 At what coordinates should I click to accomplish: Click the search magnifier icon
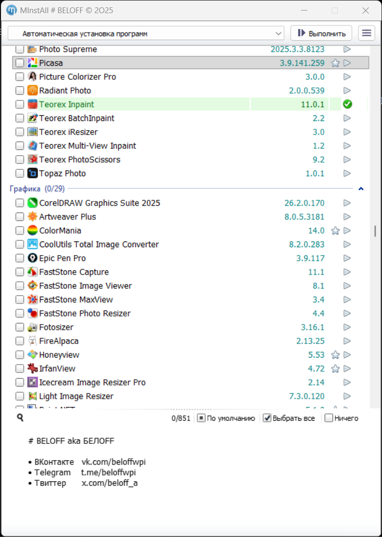20,418
